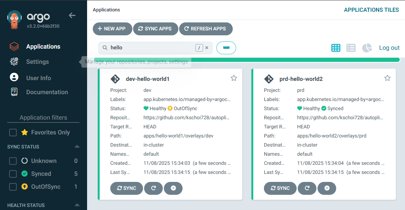Click project value prd
Screen dimensions: 405x210
point(301,90)
